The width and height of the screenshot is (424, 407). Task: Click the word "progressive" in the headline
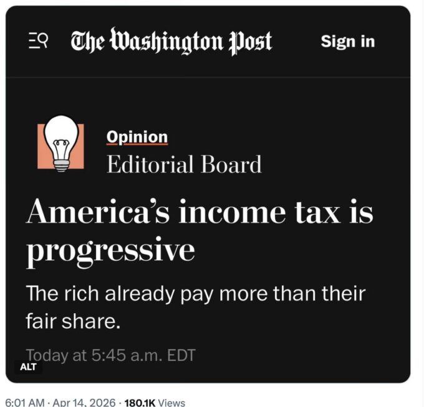[110, 250]
